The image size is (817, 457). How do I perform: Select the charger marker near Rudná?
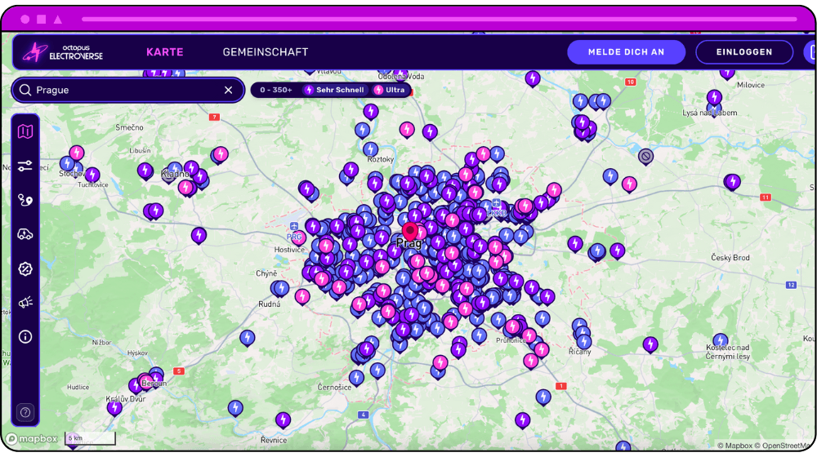[280, 288]
